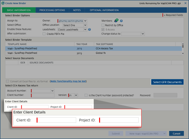Click Select GFR Documents button
189x139 pixels.
click(167, 82)
